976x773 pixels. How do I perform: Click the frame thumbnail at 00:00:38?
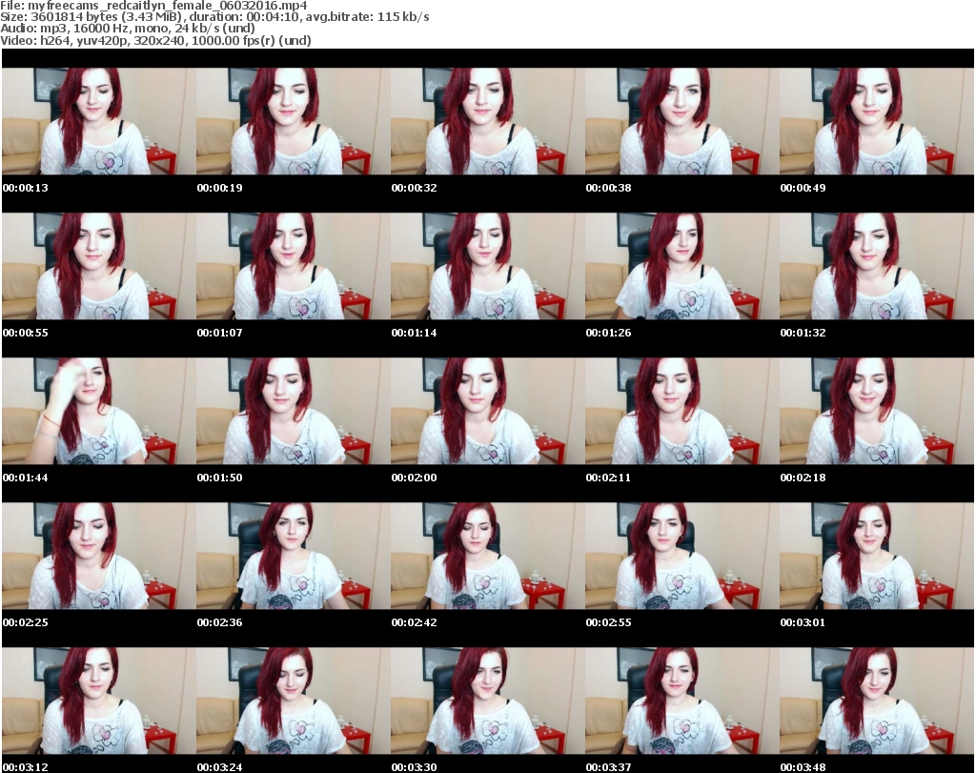(x=681, y=121)
